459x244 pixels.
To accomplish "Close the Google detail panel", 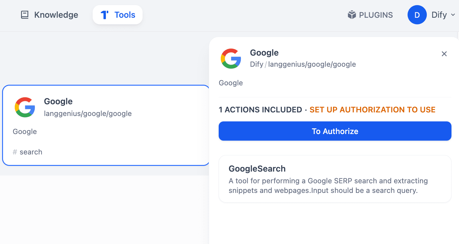I will pos(444,54).
